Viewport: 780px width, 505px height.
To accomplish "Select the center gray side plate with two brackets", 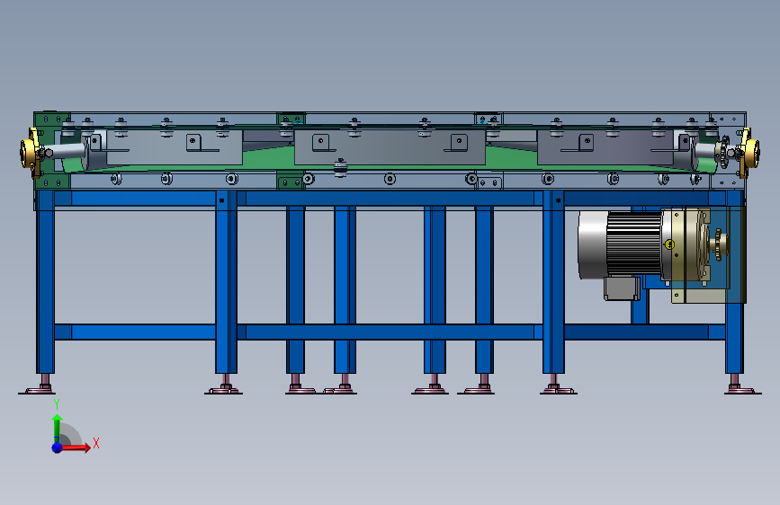I will (x=390, y=147).
